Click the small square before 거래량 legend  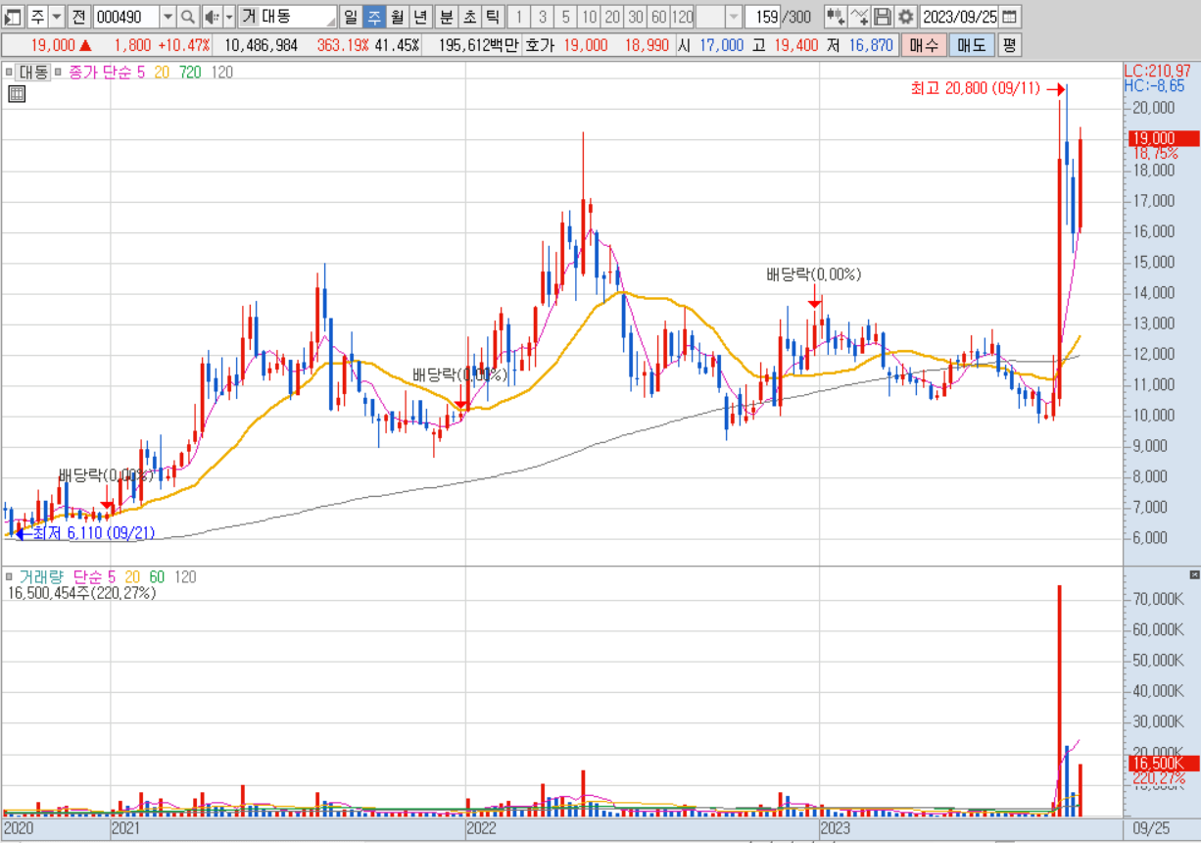pos(10,577)
